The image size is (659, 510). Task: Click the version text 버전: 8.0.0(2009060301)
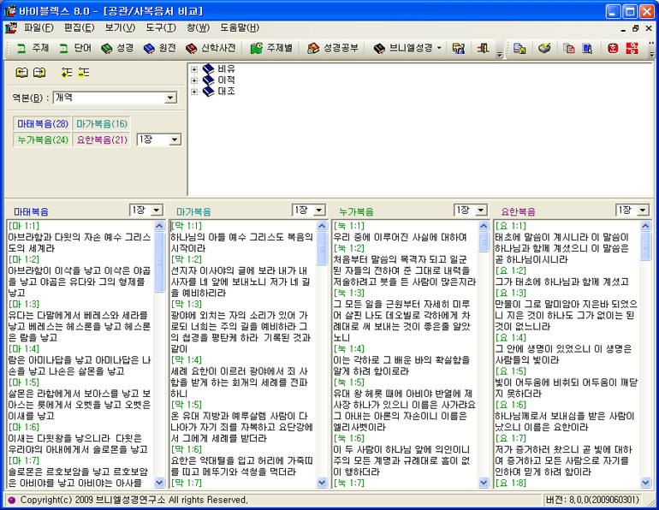[x=592, y=500]
